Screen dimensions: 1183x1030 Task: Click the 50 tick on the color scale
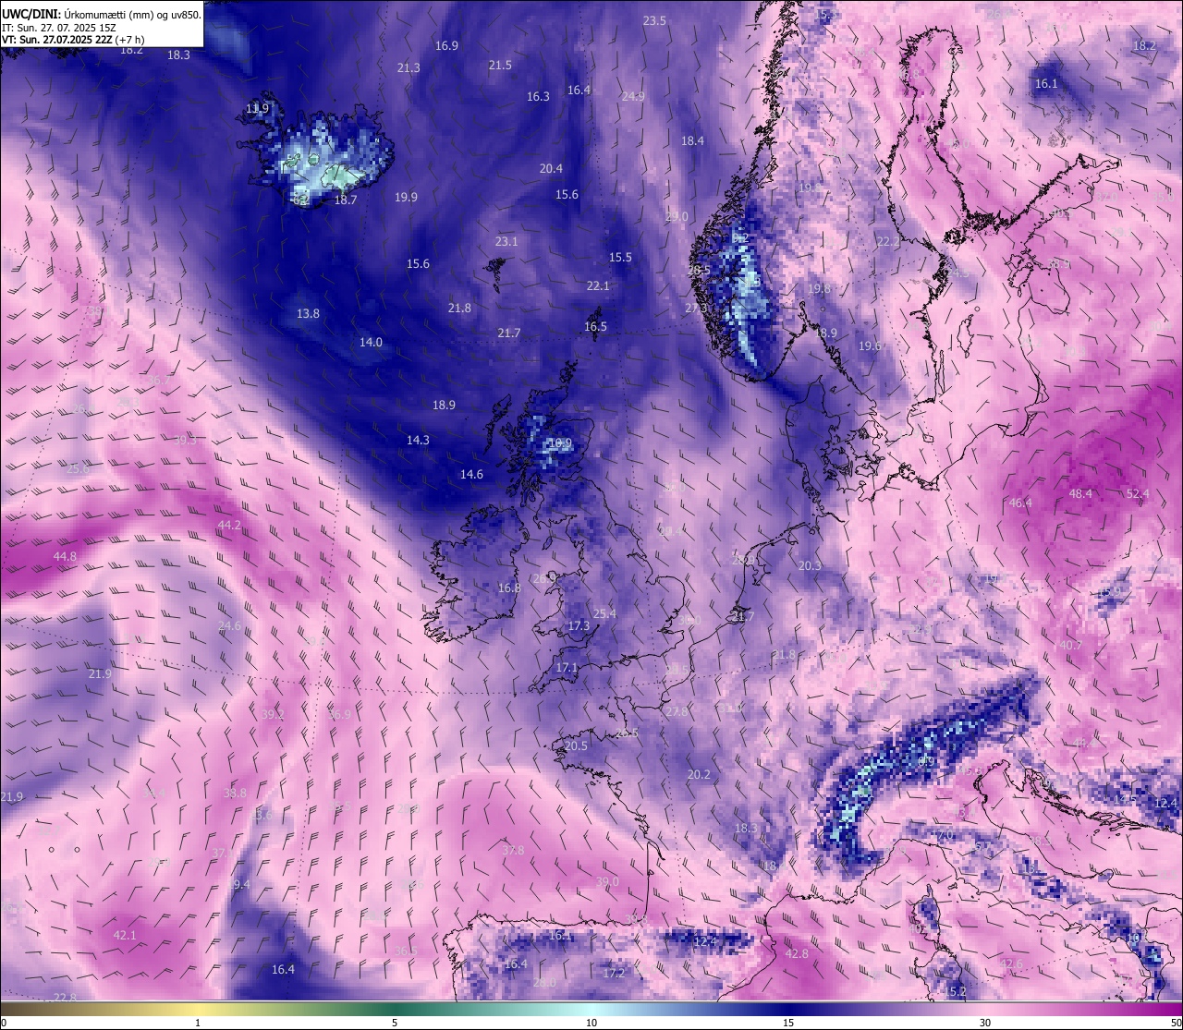(1176, 1023)
